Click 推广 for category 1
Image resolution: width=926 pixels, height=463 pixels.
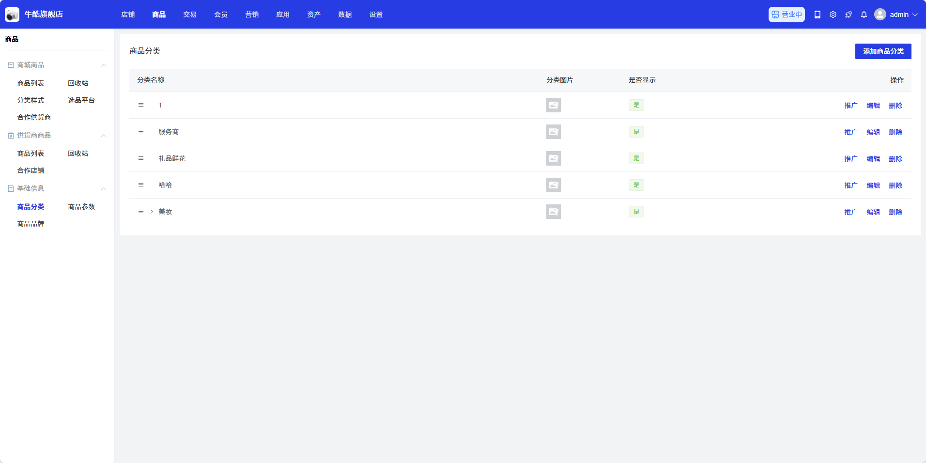point(851,106)
